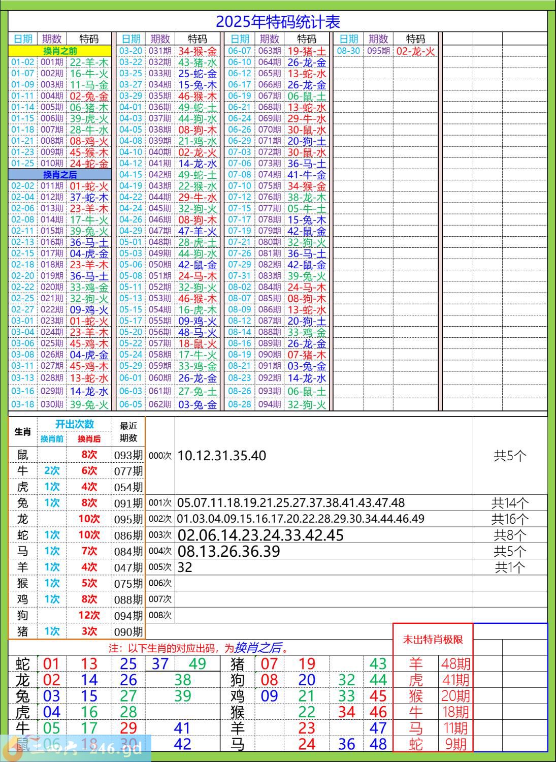Image resolution: width=556 pixels, height=762 pixels.
Task: Click the cell "19-猪-土"
Action: pyautogui.click(x=307, y=51)
